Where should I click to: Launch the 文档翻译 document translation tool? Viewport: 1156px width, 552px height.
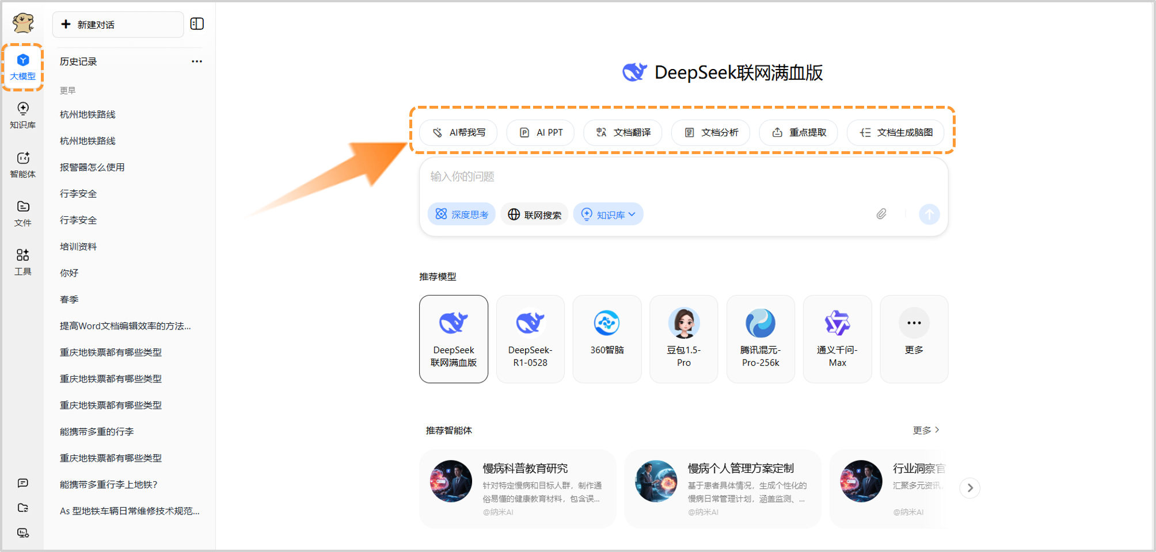click(x=622, y=132)
